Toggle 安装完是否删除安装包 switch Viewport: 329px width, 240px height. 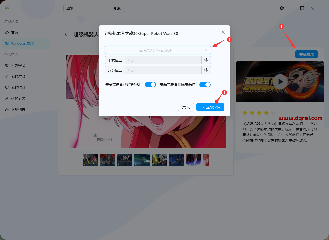(205, 85)
